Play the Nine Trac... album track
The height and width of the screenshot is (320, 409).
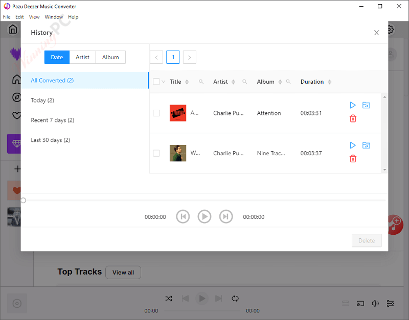(353, 145)
